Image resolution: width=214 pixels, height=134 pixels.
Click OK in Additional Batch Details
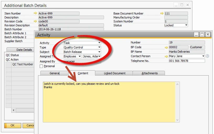click(x=13, y=125)
